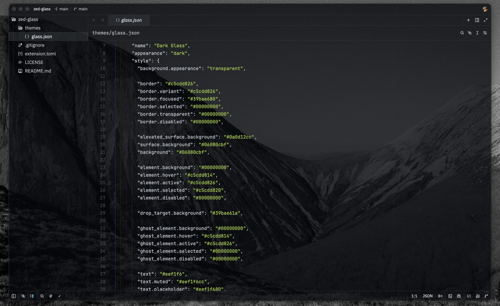Open the debugger panel bug icon
The width and height of the screenshot is (500, 306).
[x=459, y=296]
